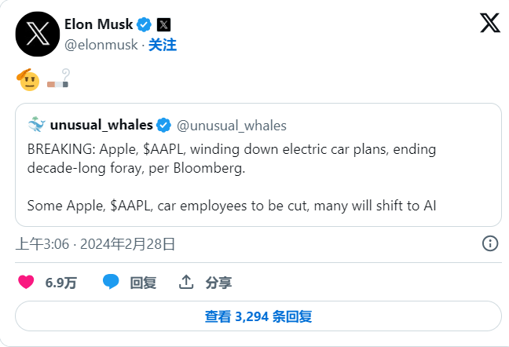Click the X logo in top right corner

[x=489, y=24]
